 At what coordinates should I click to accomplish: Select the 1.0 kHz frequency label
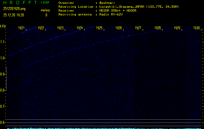coord(3,58)
